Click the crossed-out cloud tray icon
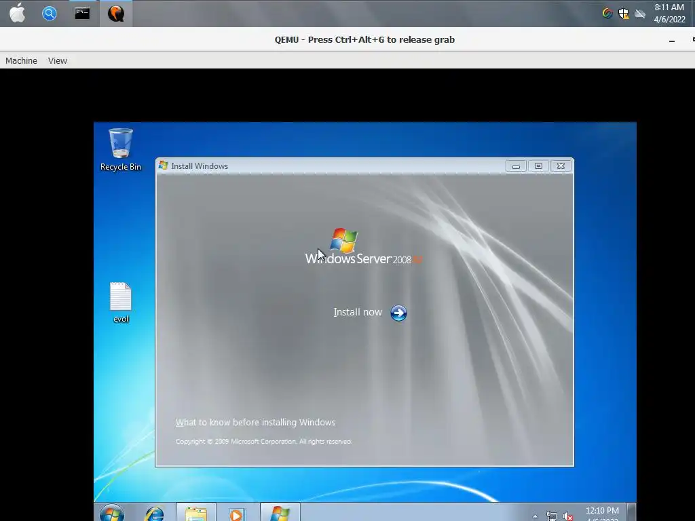The image size is (695, 521). click(640, 14)
